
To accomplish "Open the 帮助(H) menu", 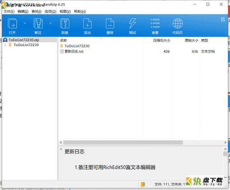I will (80, 12).
